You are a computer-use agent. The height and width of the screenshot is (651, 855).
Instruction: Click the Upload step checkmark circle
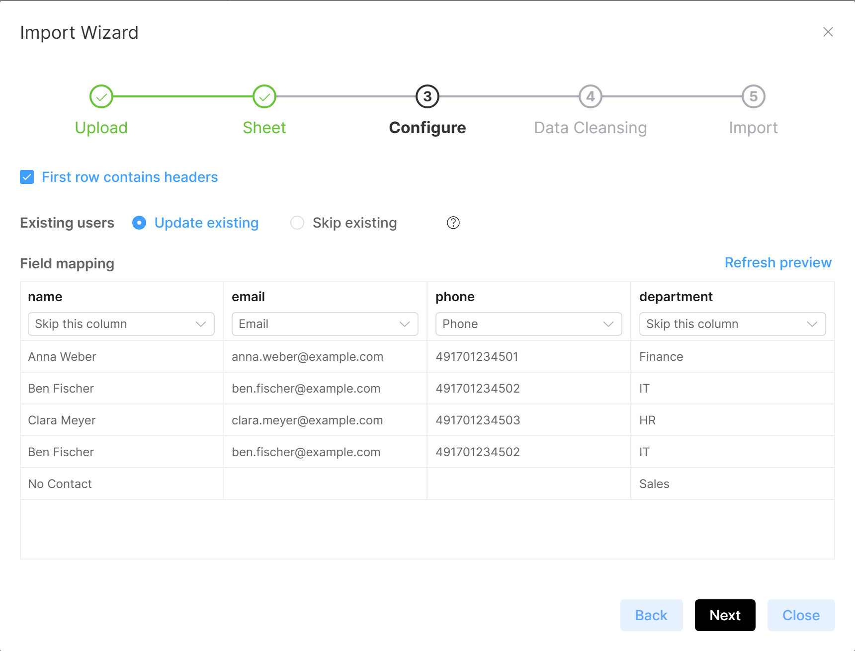pos(101,96)
